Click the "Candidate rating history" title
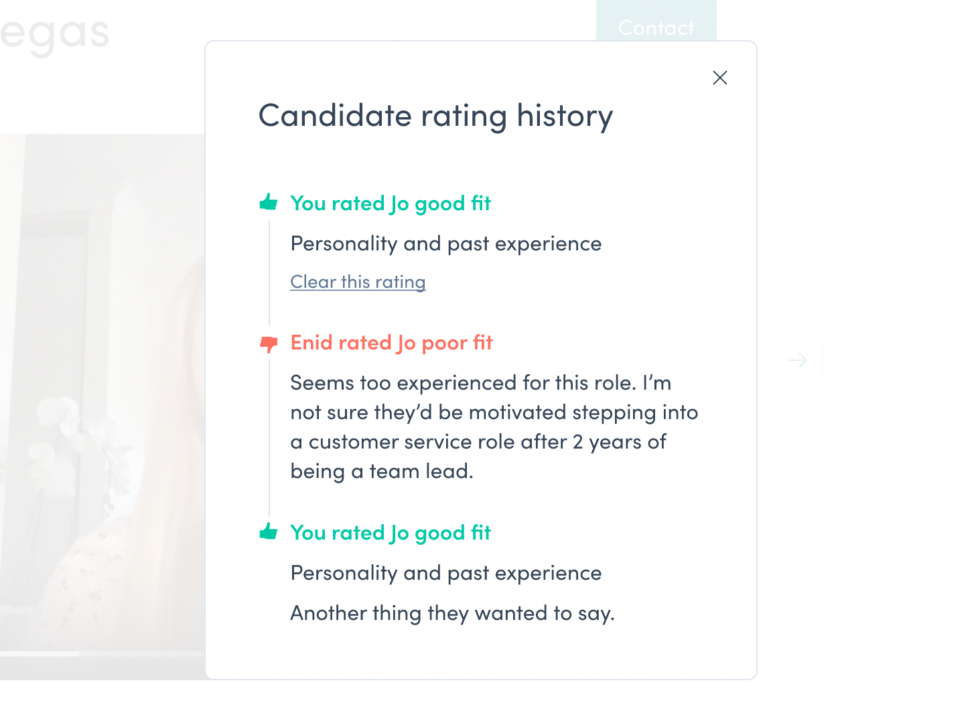The image size is (978, 715). click(435, 116)
